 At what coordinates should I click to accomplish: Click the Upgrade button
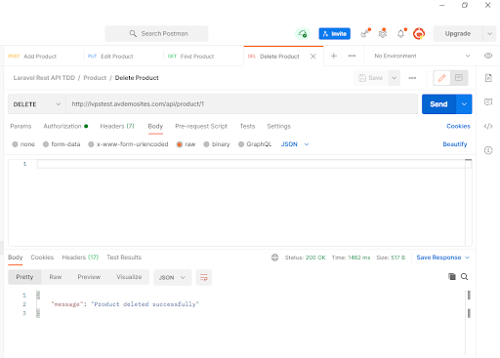coord(458,34)
